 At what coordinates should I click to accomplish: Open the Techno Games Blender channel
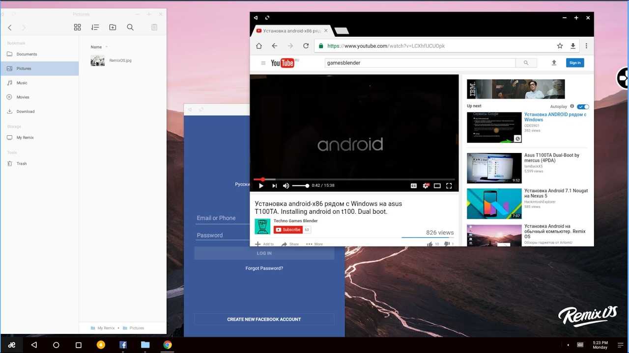click(x=295, y=221)
